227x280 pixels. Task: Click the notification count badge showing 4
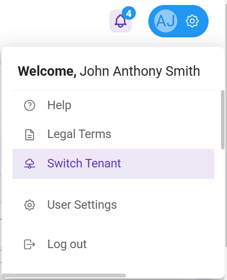tap(129, 13)
